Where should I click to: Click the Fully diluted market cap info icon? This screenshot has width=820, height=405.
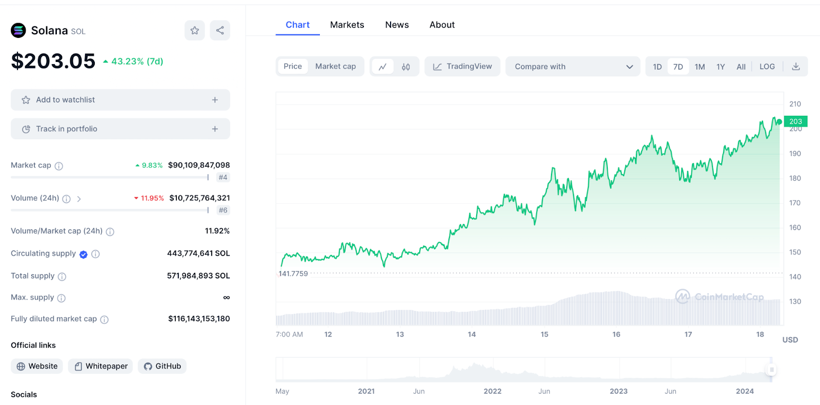click(x=105, y=319)
